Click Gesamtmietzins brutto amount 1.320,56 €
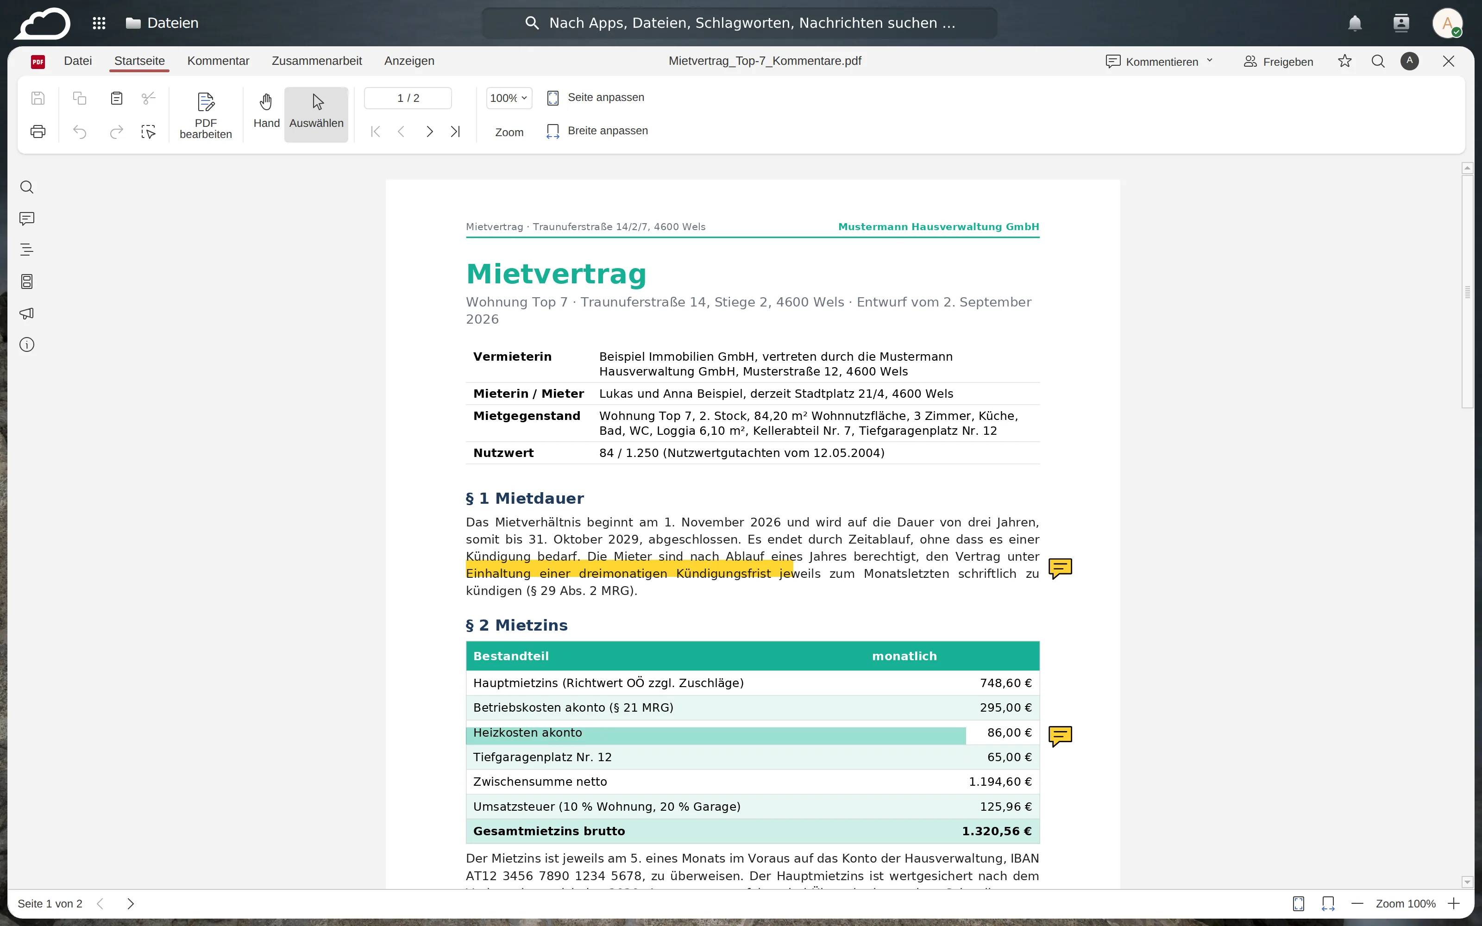This screenshot has height=926, width=1482. (x=996, y=831)
